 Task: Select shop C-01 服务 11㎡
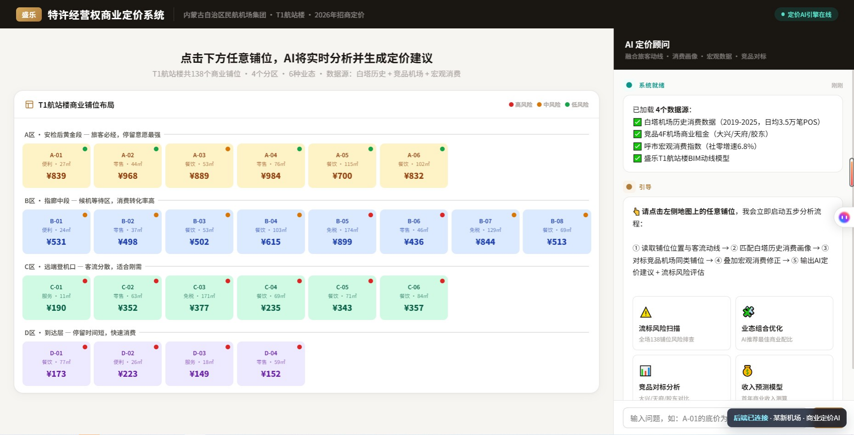(56, 297)
